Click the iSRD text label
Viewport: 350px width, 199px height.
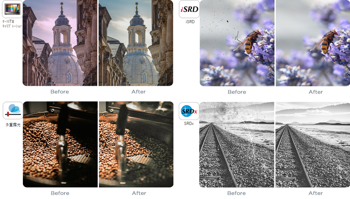tap(190, 22)
